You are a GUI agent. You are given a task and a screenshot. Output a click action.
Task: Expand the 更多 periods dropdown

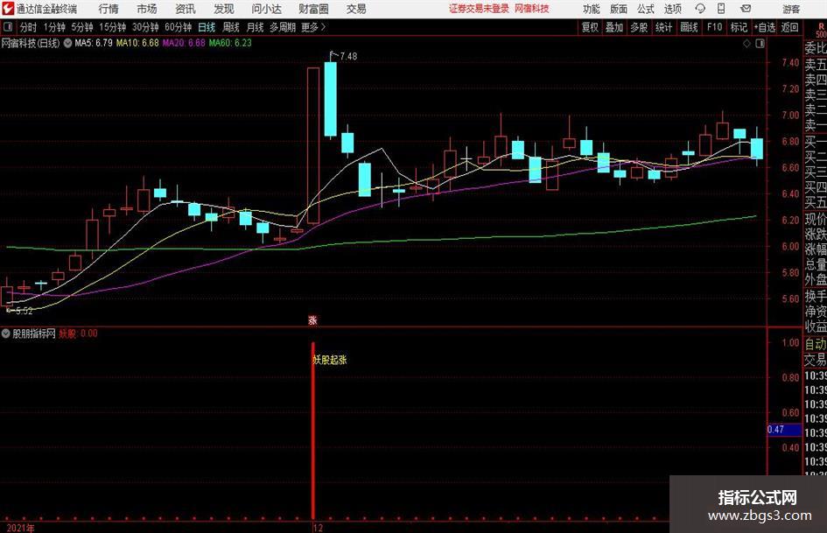pyautogui.click(x=314, y=27)
